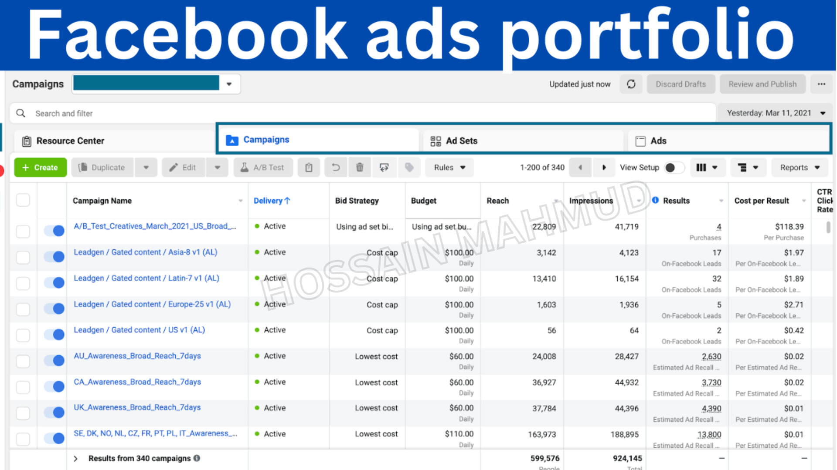Switch to the Ad Sets tab

coord(524,141)
